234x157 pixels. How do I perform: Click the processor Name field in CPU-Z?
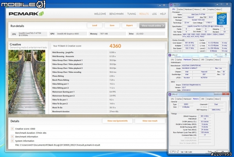pyautogui.click(x=198, y=15)
